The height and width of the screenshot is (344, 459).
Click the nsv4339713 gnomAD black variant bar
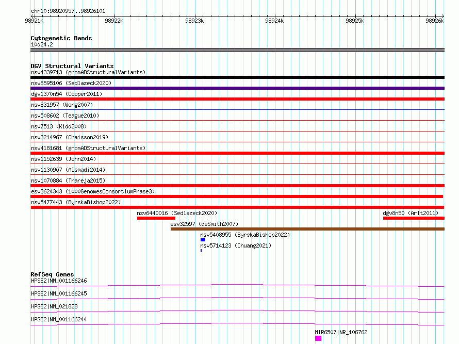(237, 77)
